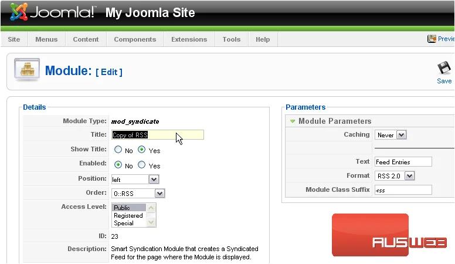The height and width of the screenshot is (264, 455).
Task: Open the Tools menu
Action: [x=232, y=39]
